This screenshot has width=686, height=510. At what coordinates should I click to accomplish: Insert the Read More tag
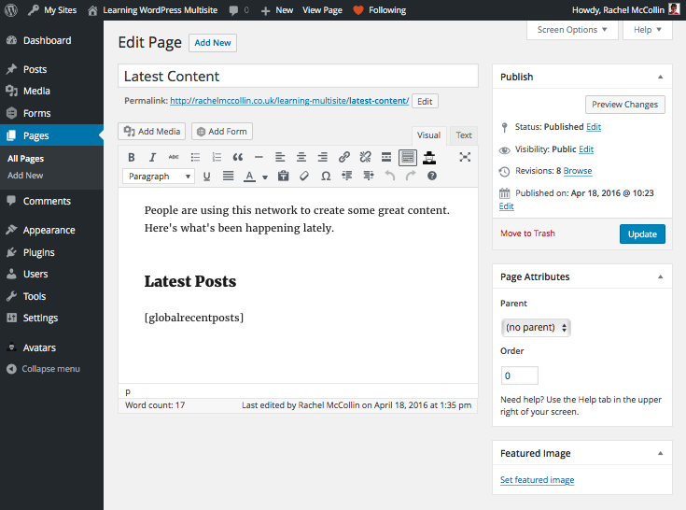[386, 157]
